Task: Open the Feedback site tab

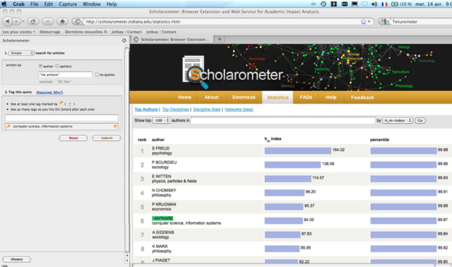Action: [363, 98]
